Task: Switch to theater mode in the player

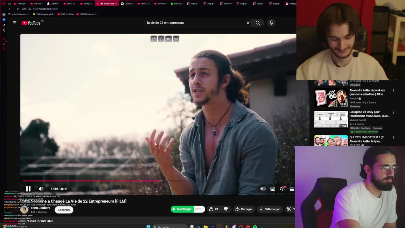Action: [292, 189]
